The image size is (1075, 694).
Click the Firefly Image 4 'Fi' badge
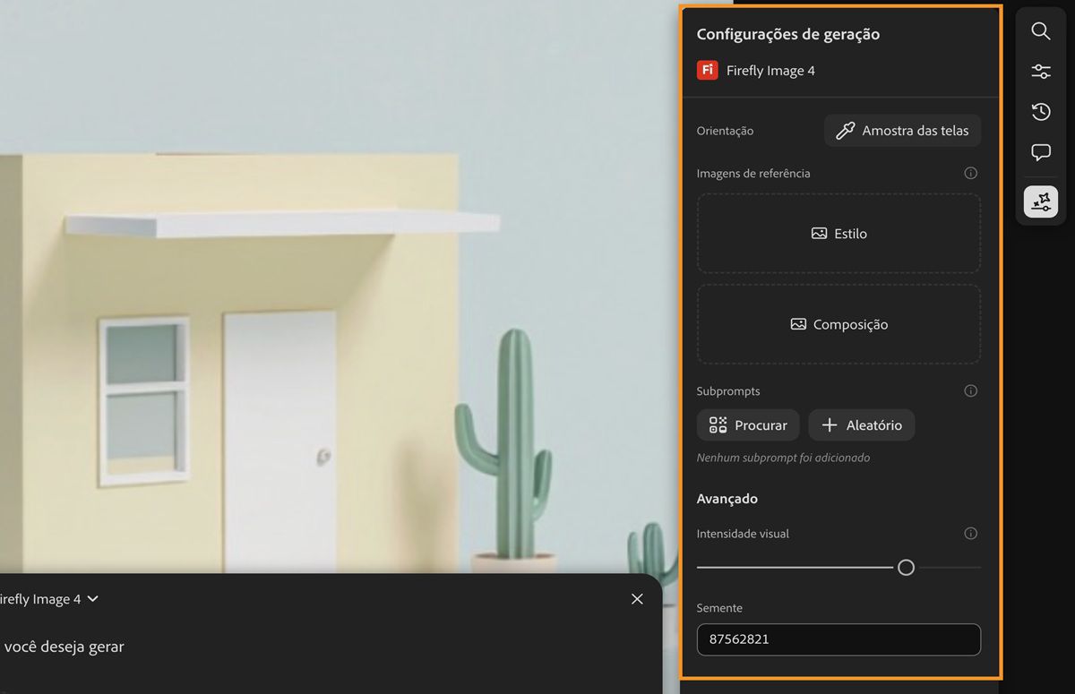pyautogui.click(x=707, y=69)
